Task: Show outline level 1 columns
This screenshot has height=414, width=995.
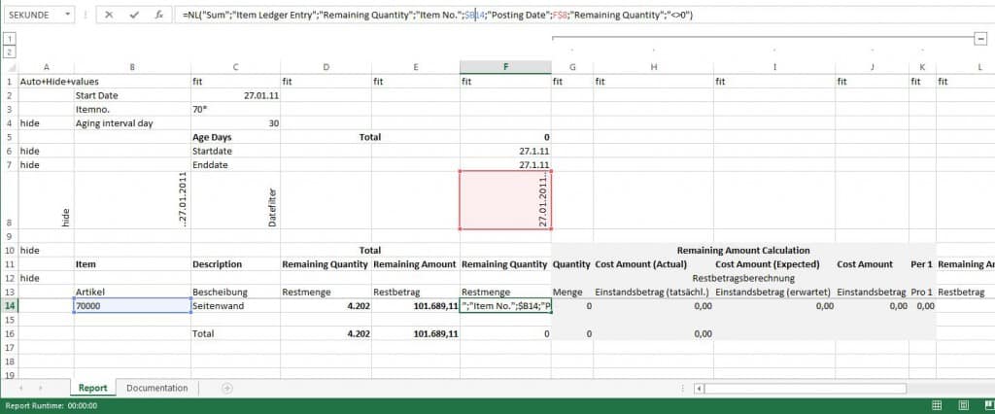Action: coord(9,37)
